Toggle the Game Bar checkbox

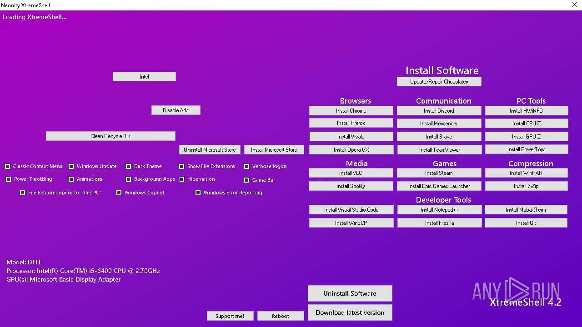[x=247, y=180]
